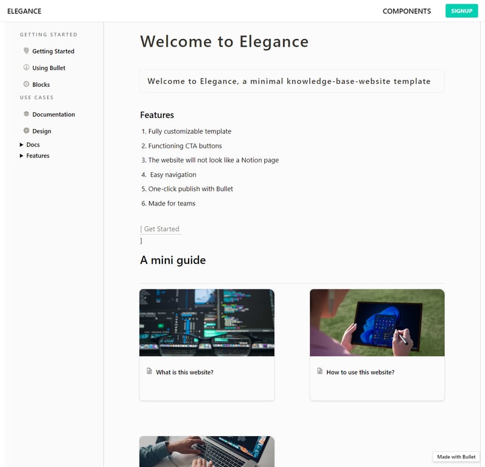Screen dimensions: 485x467
Task: Expand the Features tree arrow
Action: tap(21, 156)
